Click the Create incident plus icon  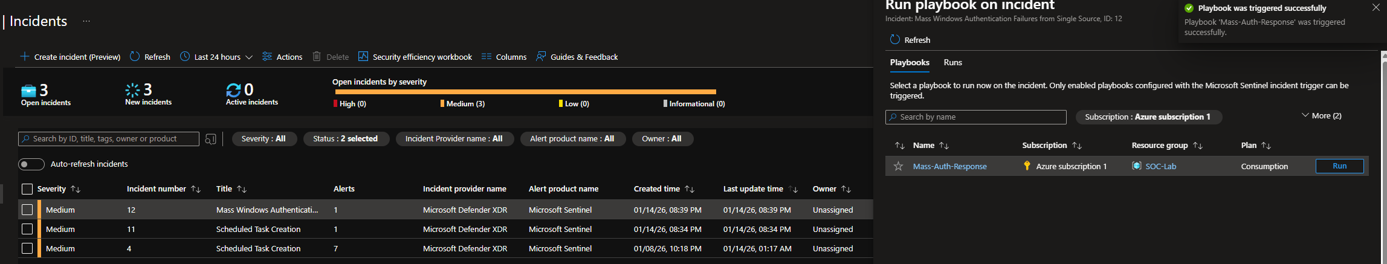pos(25,57)
